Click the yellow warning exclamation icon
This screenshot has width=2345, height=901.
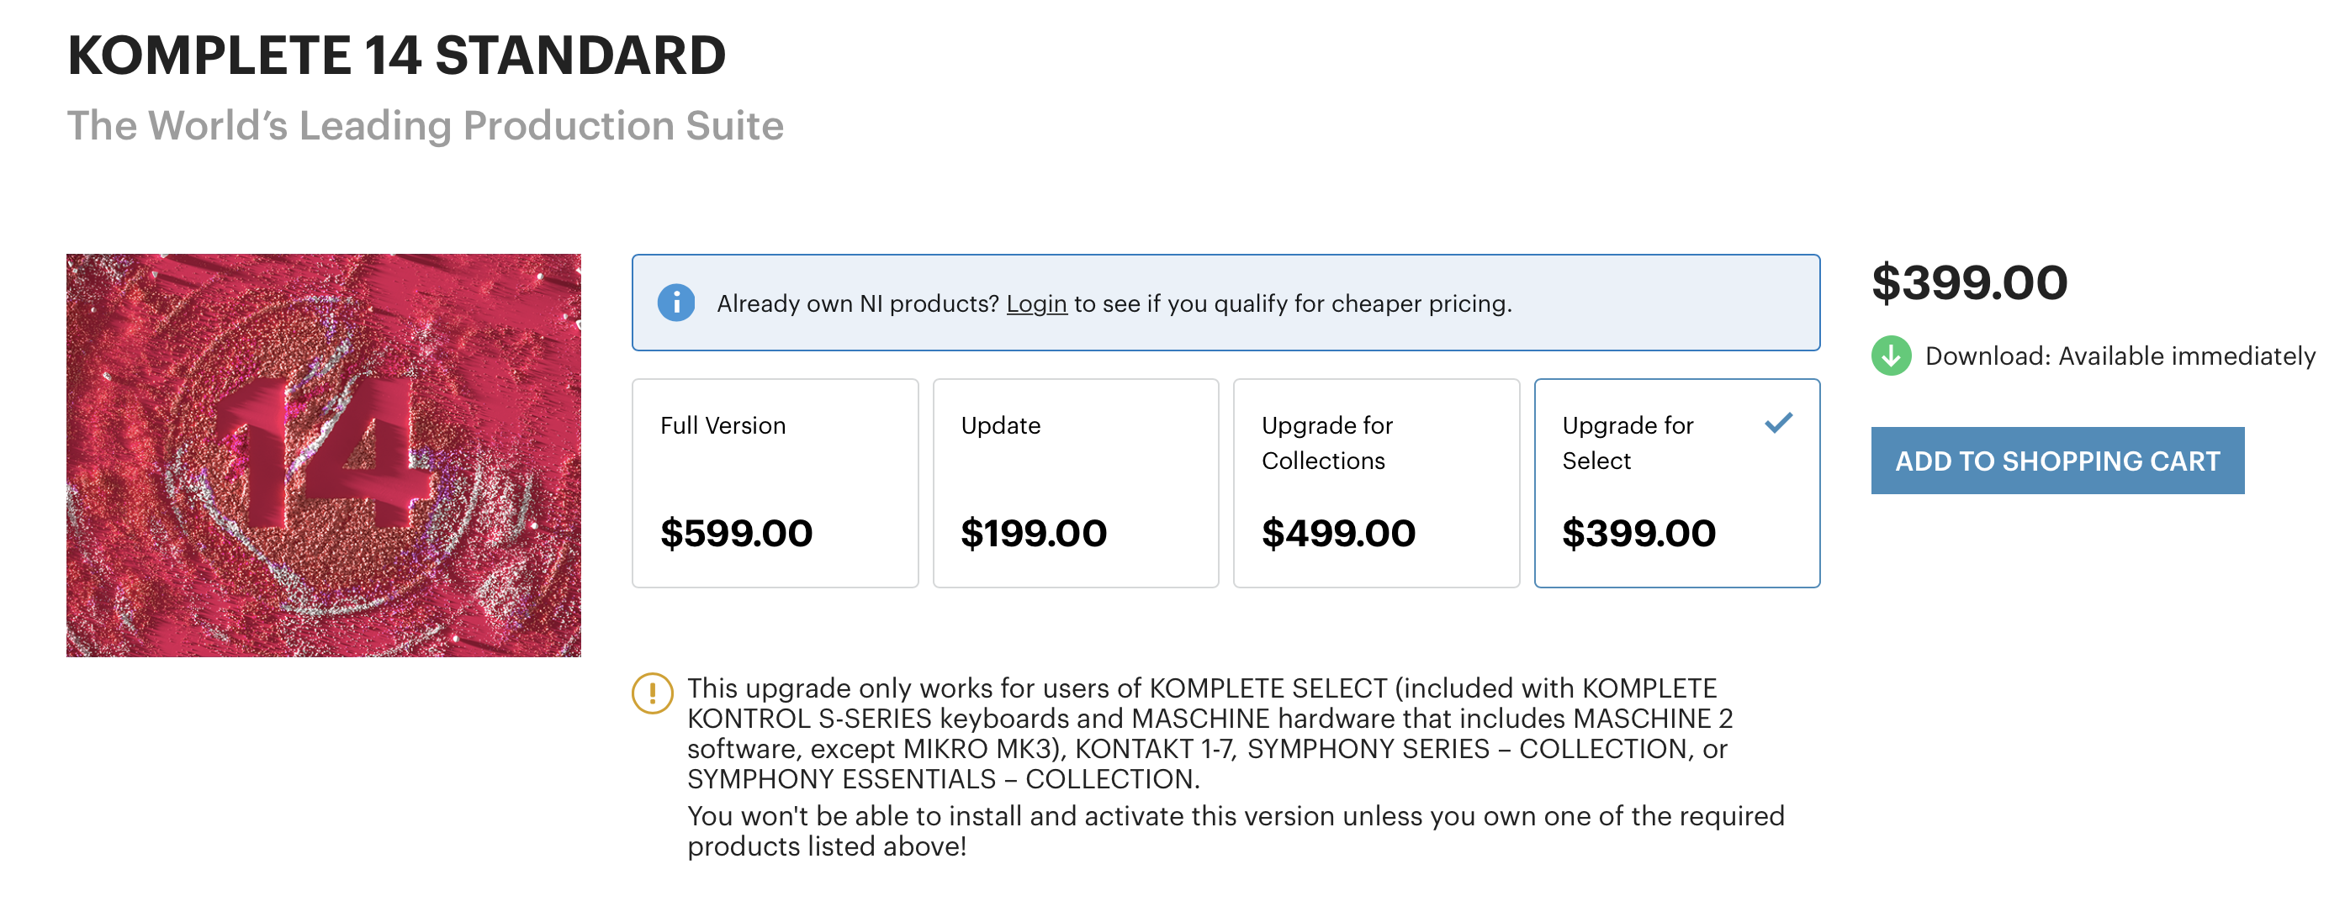point(653,693)
